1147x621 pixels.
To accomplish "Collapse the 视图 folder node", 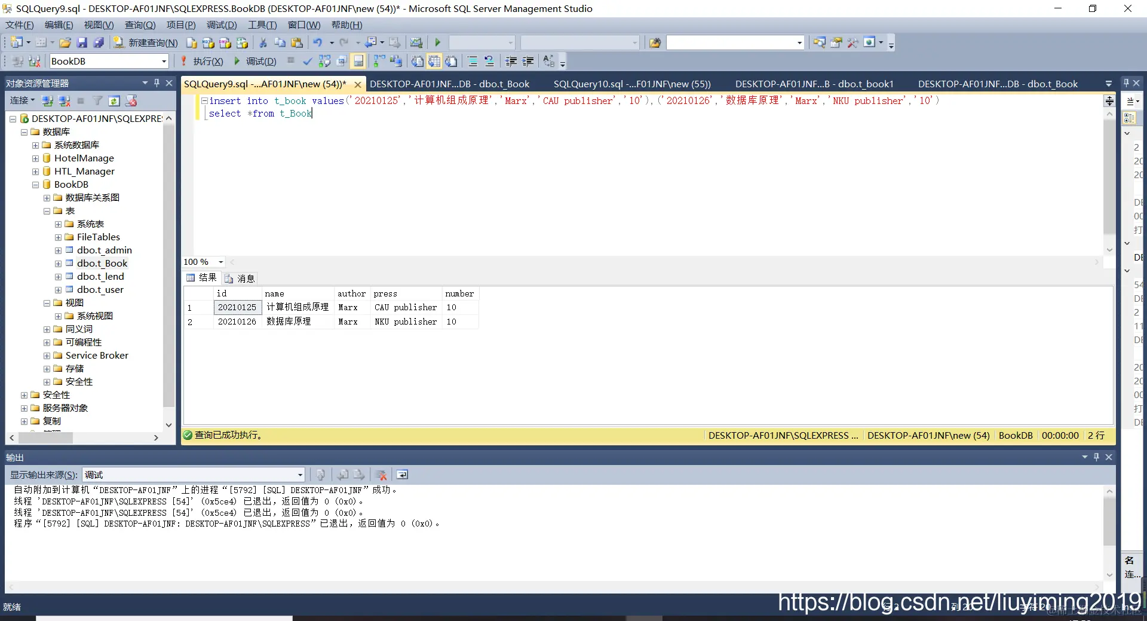I will tap(47, 303).
